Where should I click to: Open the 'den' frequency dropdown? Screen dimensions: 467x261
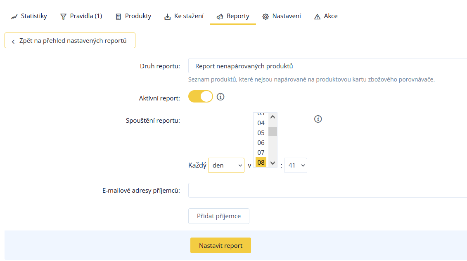226,165
